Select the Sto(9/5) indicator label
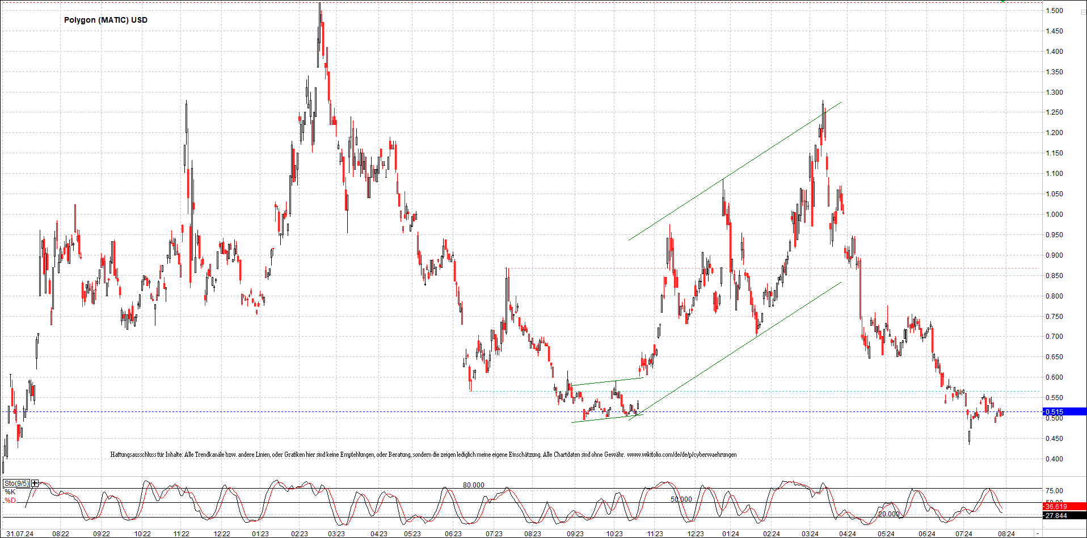This screenshot has width=1087, height=538. [x=16, y=484]
